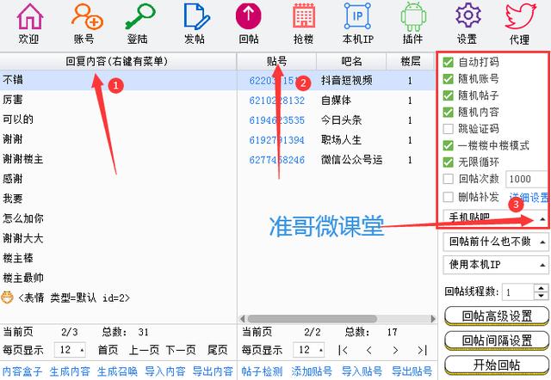Toggle the 一楼楼中楼模式 checkbox

coord(448,145)
